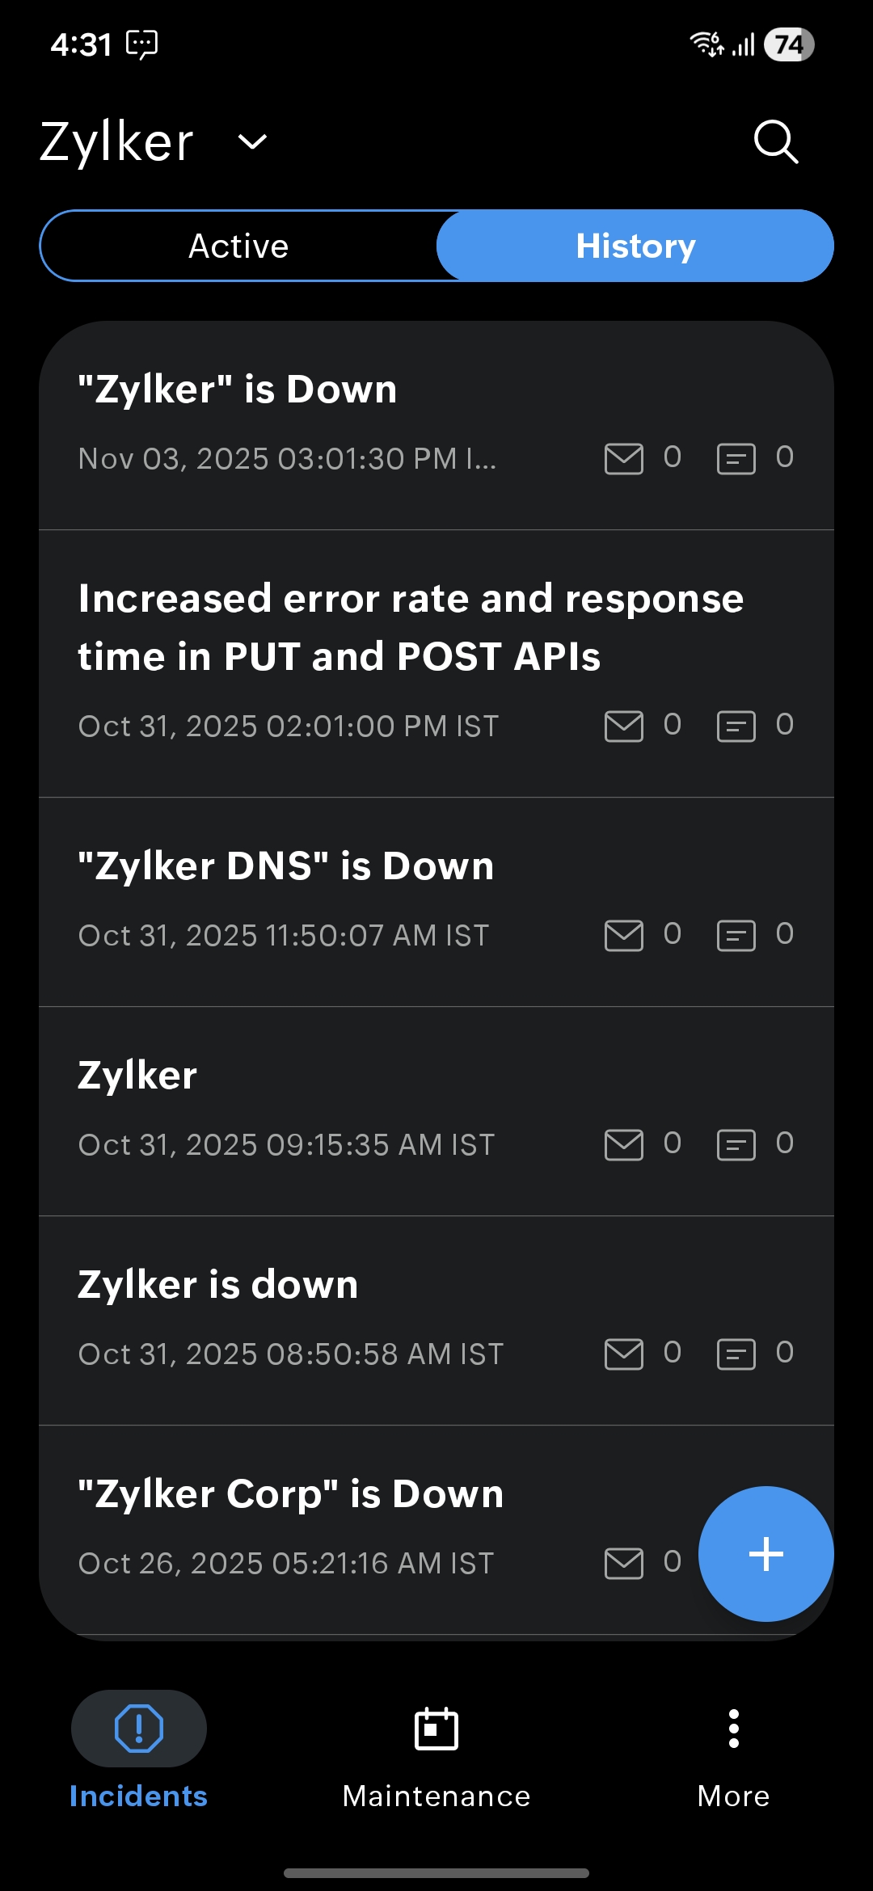This screenshot has width=873, height=1891.
Task: Open the Zylker is down incident
Action: pos(218,1285)
